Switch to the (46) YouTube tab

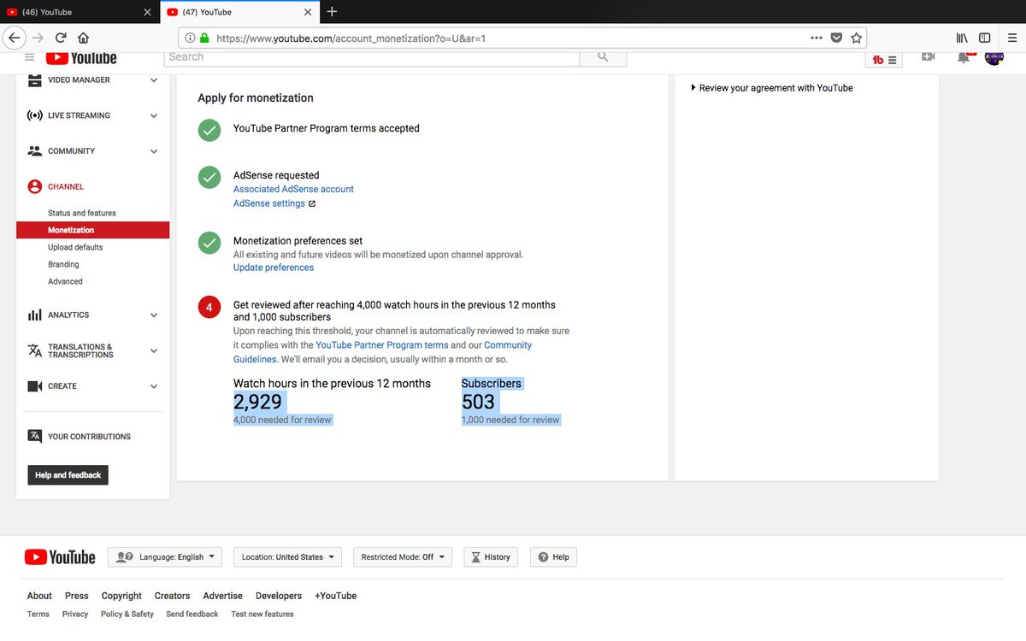point(80,12)
